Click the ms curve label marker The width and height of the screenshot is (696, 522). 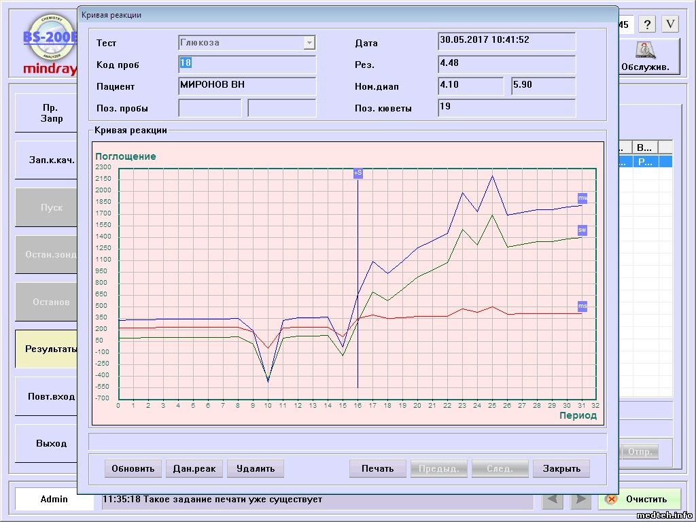click(582, 307)
